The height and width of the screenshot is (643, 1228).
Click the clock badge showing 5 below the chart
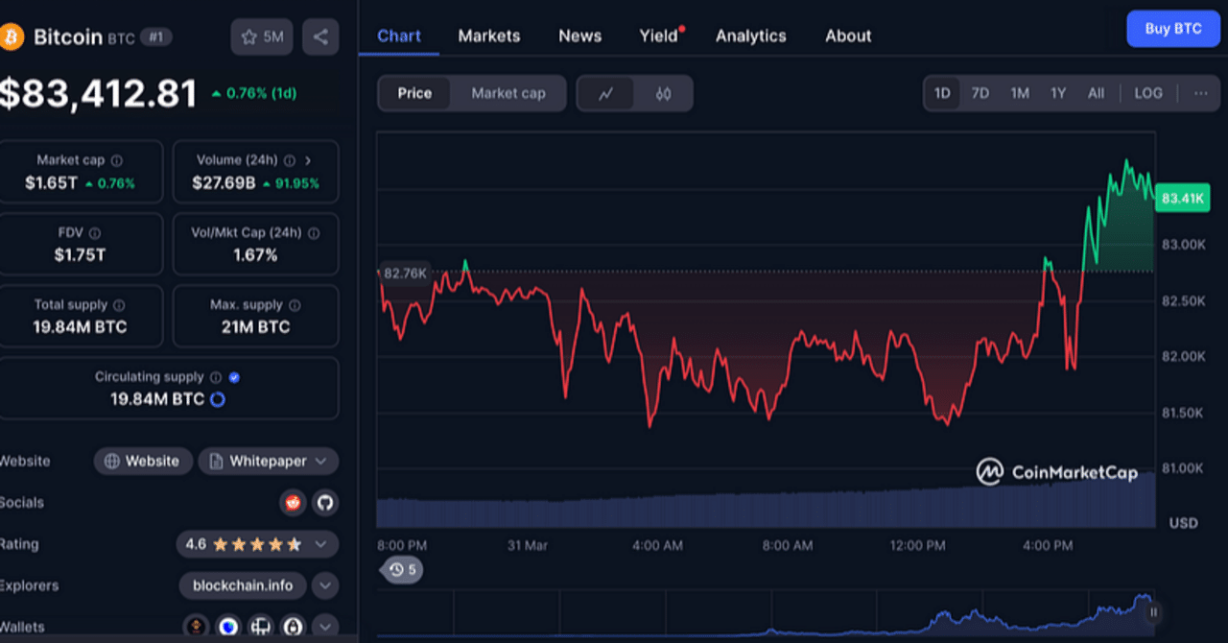pos(403,569)
